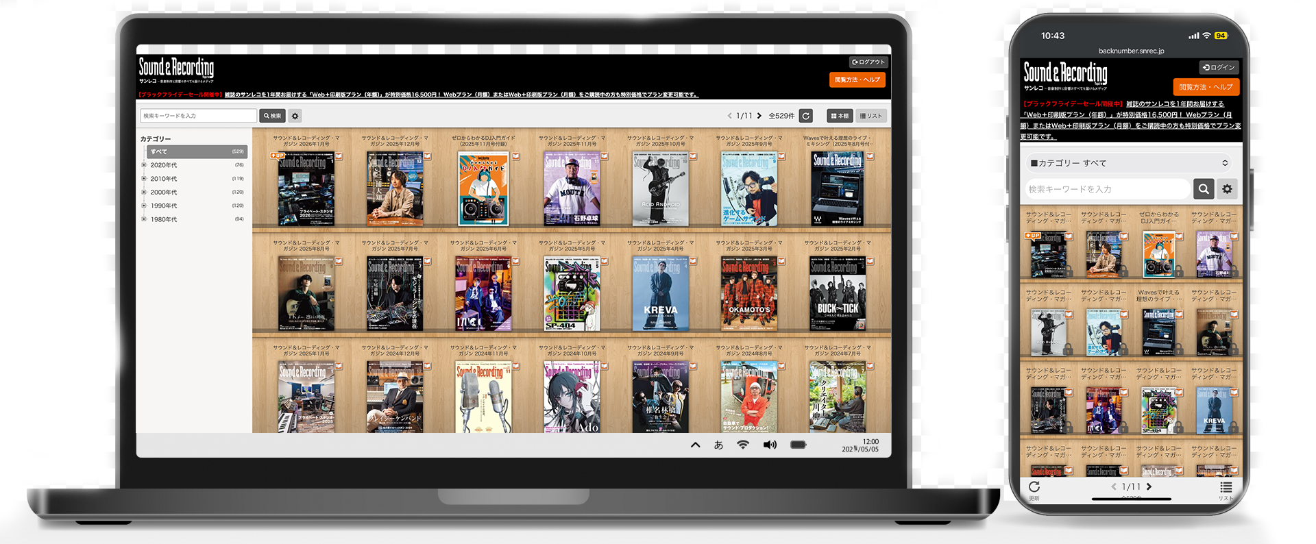The width and height of the screenshot is (1316, 544).
Task: Select the 1990年代 category label
Action: [x=164, y=206]
